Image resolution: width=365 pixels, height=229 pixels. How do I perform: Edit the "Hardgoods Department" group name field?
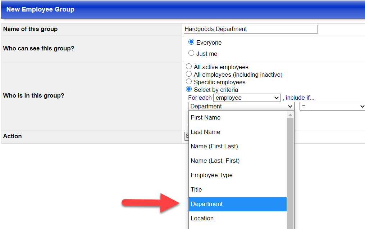click(x=250, y=29)
